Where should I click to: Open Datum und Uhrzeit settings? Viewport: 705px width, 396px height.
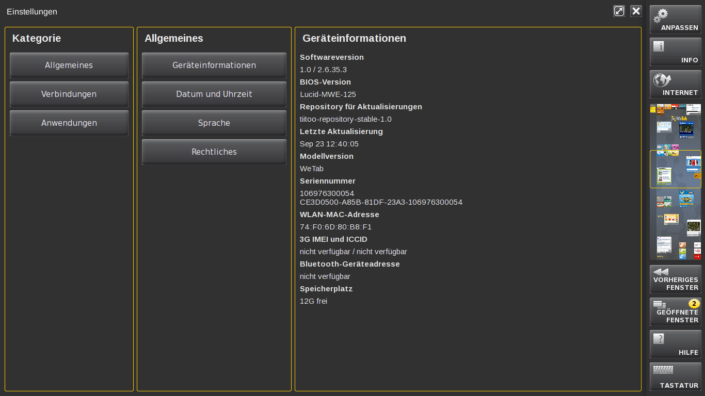coord(214,94)
